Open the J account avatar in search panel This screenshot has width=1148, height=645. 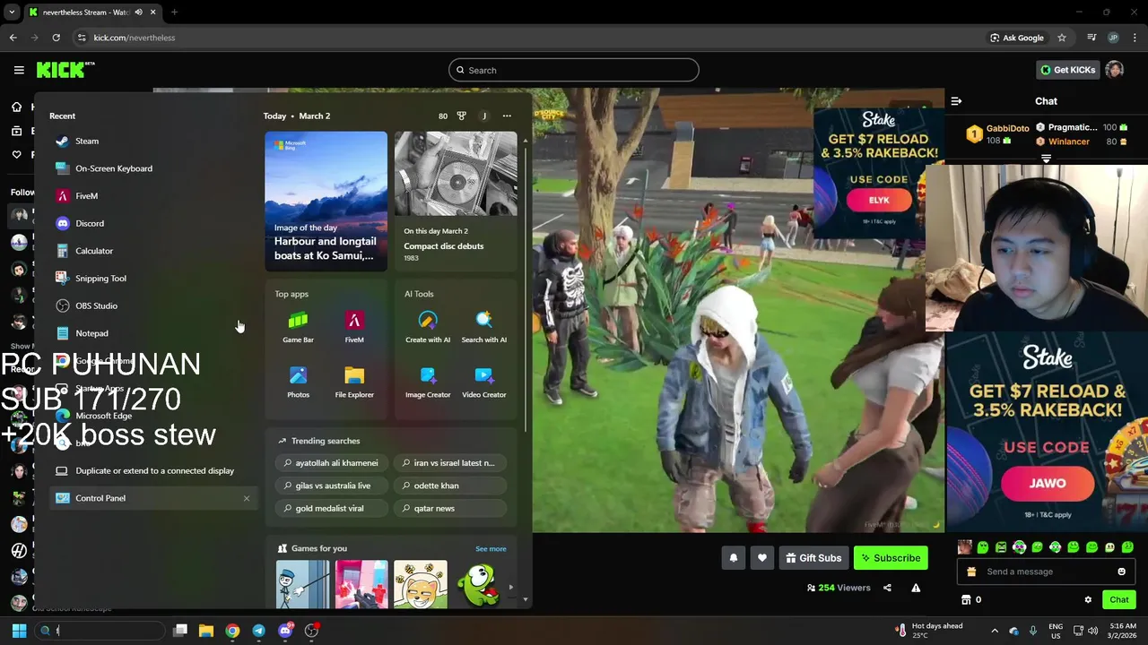[x=484, y=116]
